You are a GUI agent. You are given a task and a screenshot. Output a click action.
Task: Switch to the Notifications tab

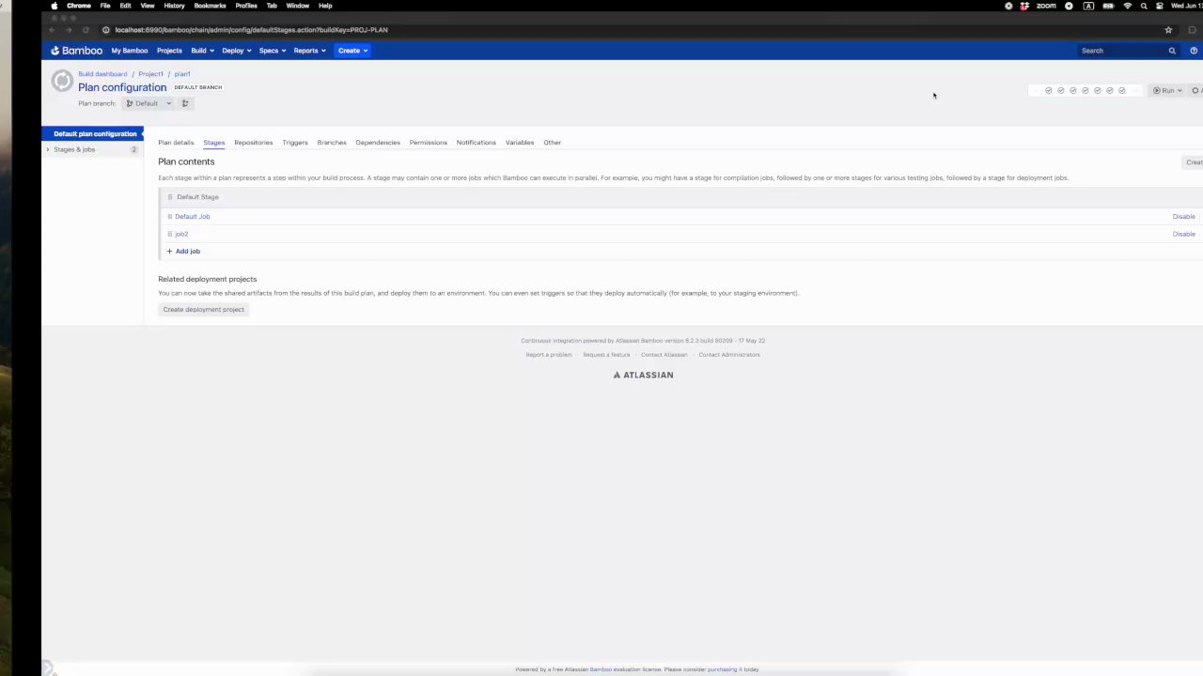[476, 143]
